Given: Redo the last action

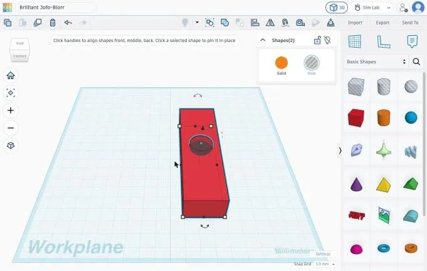Looking at the screenshot, I should click(83, 23).
